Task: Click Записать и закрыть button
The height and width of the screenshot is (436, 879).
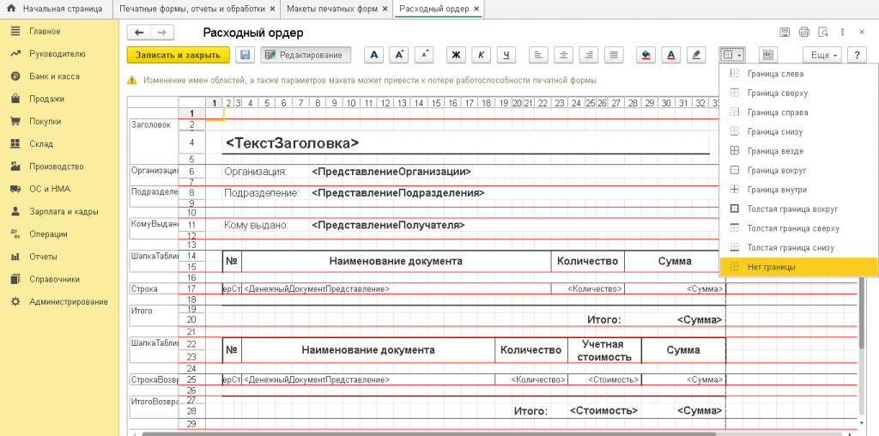Action: [x=179, y=55]
